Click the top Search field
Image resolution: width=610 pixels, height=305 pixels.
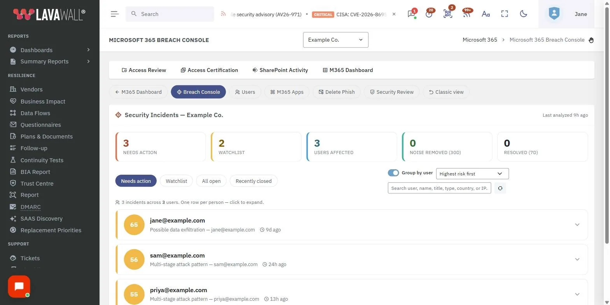point(170,14)
